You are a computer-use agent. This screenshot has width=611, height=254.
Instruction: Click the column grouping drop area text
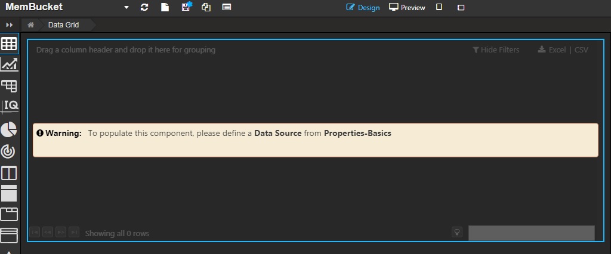(126, 50)
